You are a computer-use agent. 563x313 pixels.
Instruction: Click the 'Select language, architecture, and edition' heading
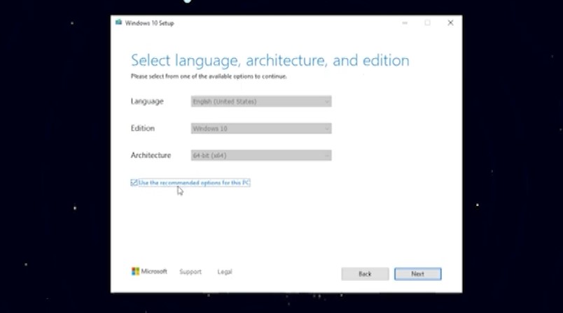[270, 60]
